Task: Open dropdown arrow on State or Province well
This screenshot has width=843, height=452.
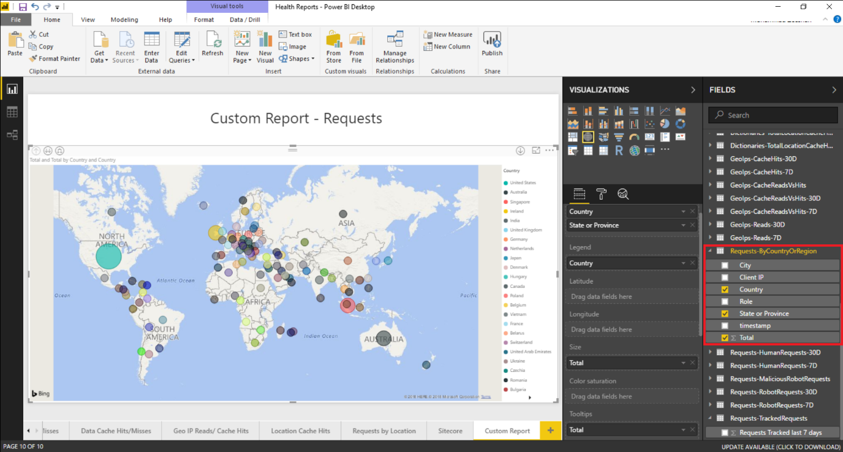Action: [x=683, y=225]
